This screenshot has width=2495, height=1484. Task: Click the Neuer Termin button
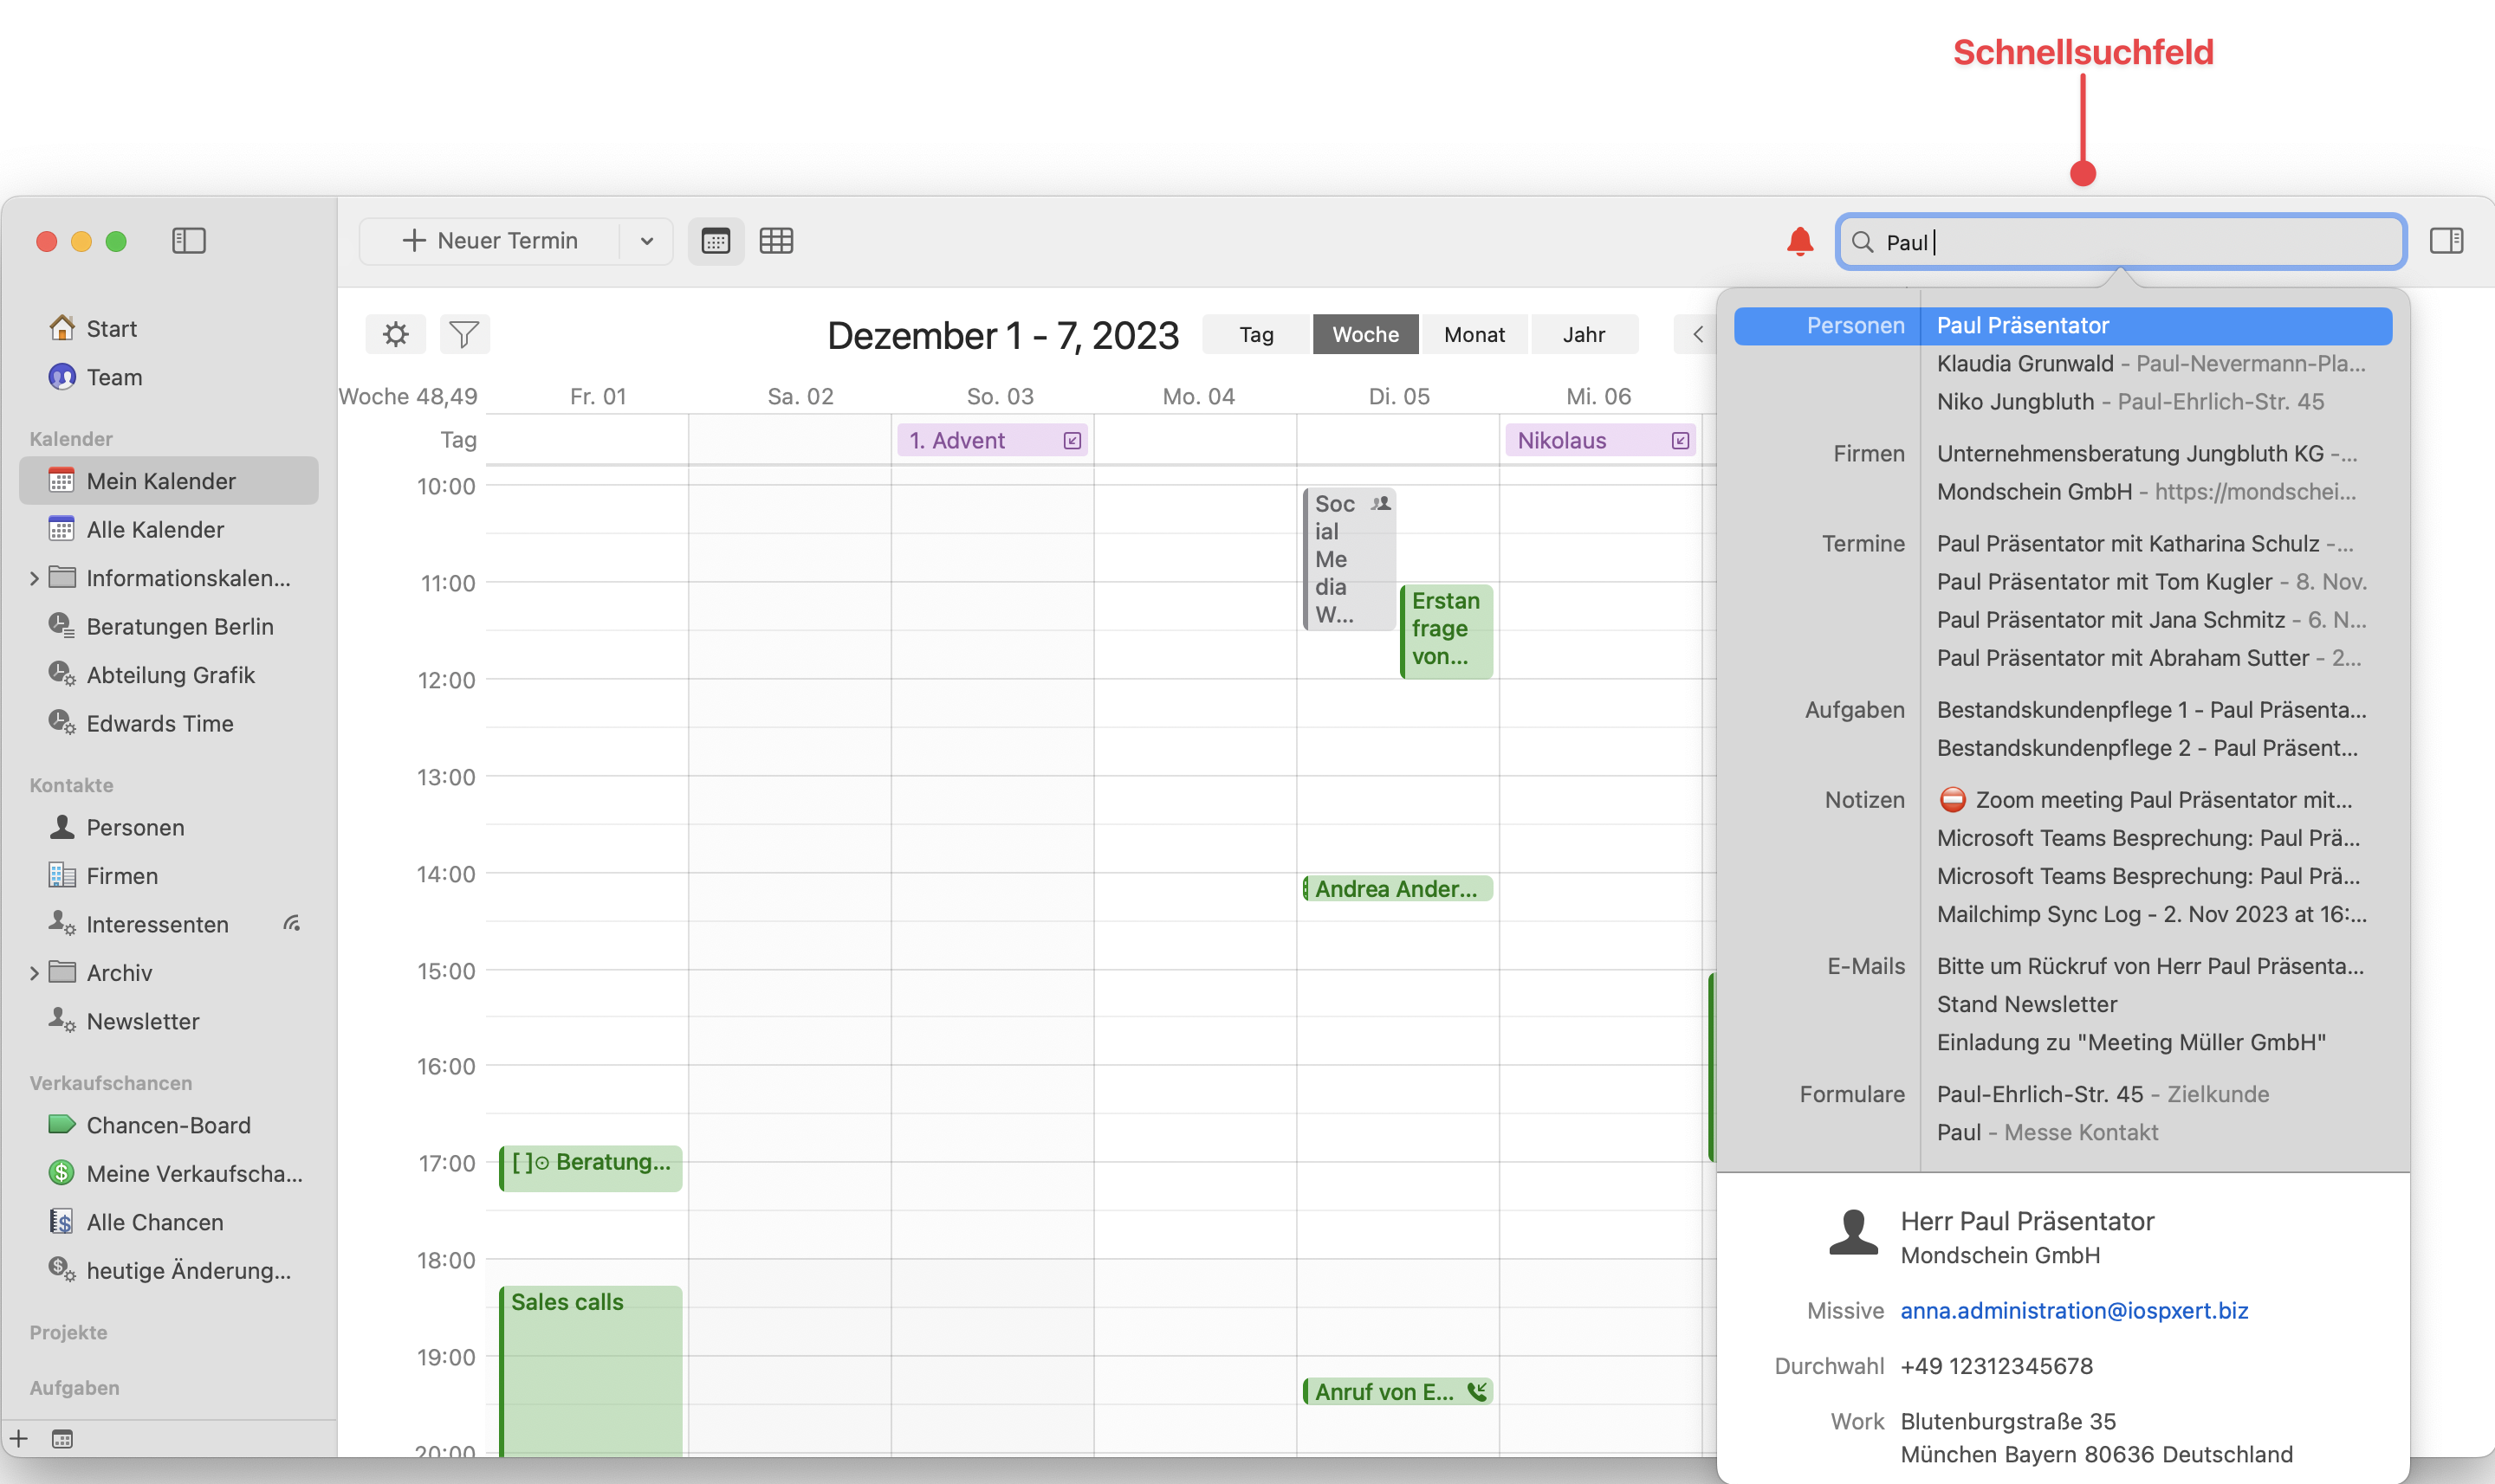[489, 241]
